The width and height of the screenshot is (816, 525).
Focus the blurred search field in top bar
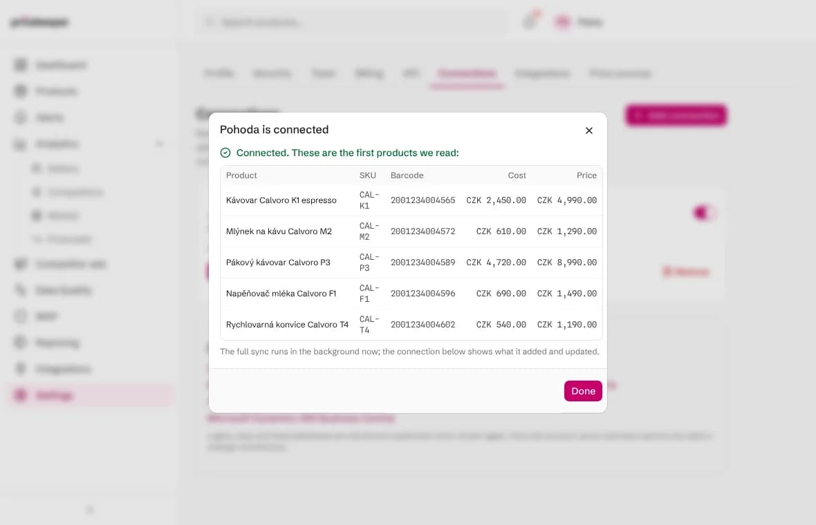pyautogui.click(x=354, y=22)
